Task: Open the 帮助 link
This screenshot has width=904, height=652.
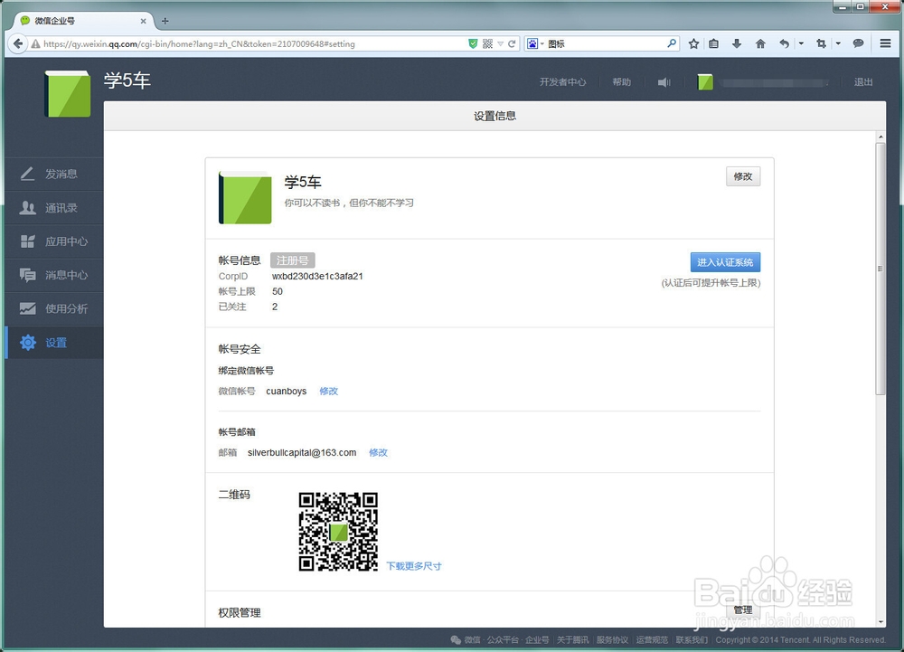Action: point(622,82)
